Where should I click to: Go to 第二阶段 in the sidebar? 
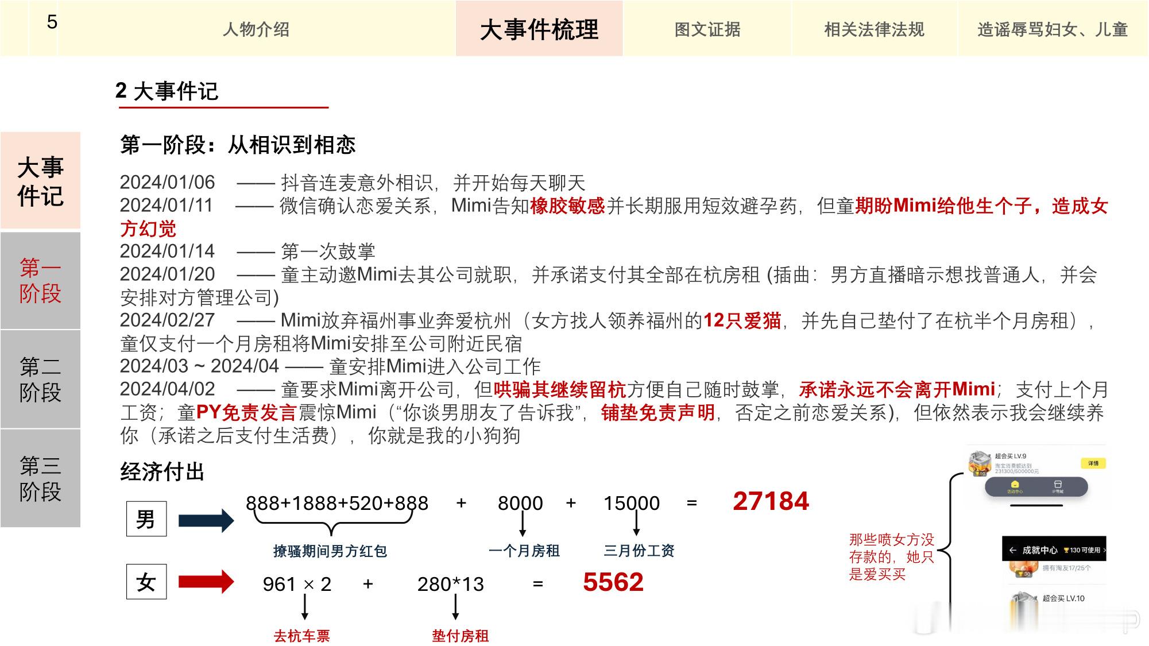pyautogui.click(x=40, y=379)
